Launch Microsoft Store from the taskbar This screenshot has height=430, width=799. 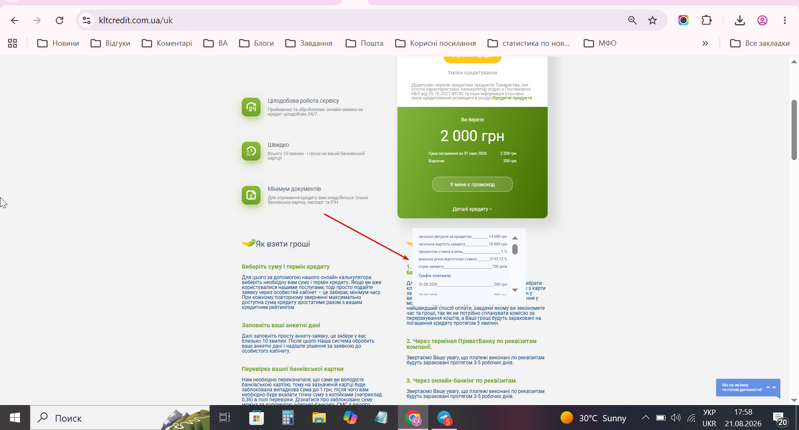click(x=256, y=418)
